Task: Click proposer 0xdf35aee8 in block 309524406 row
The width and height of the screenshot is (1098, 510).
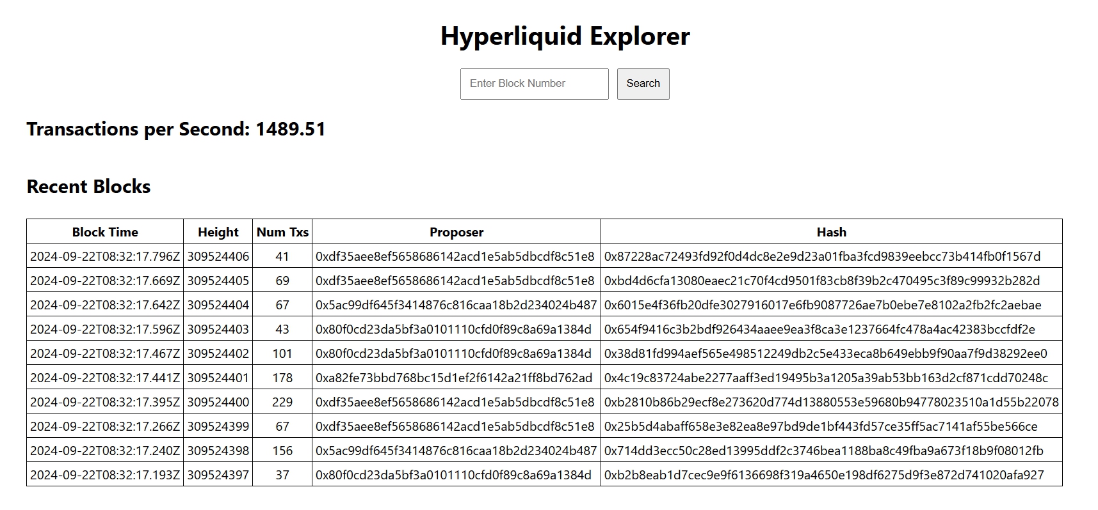Action: pyautogui.click(x=455, y=256)
